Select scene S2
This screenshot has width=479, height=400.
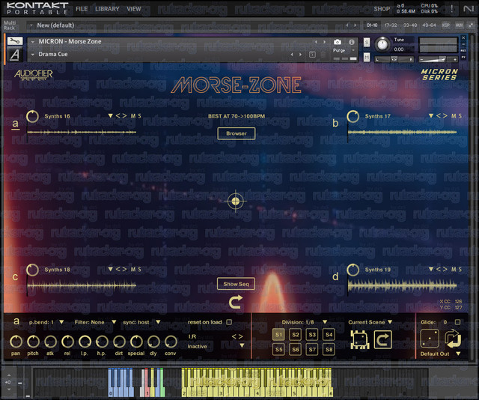296,335
